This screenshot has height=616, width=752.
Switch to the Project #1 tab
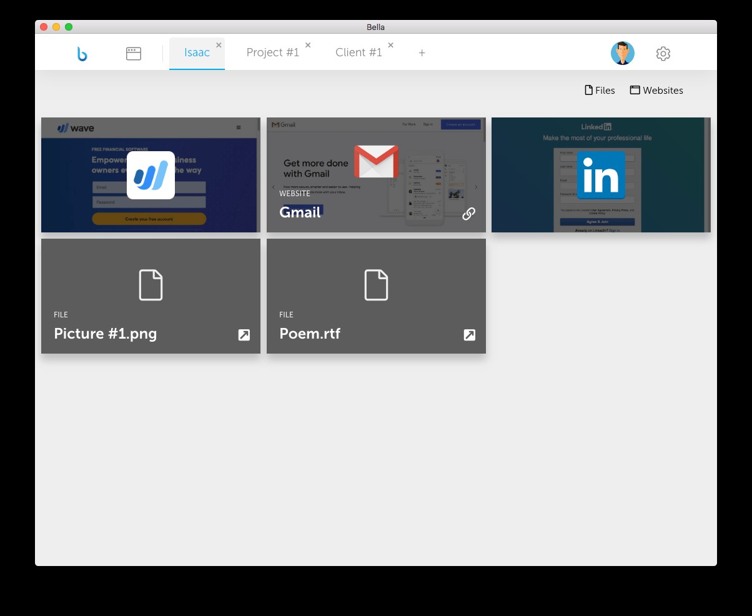(x=272, y=52)
